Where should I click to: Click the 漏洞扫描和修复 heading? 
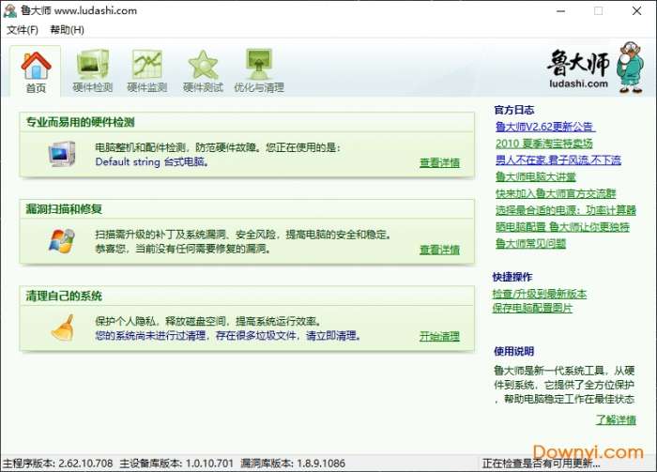click(x=64, y=209)
